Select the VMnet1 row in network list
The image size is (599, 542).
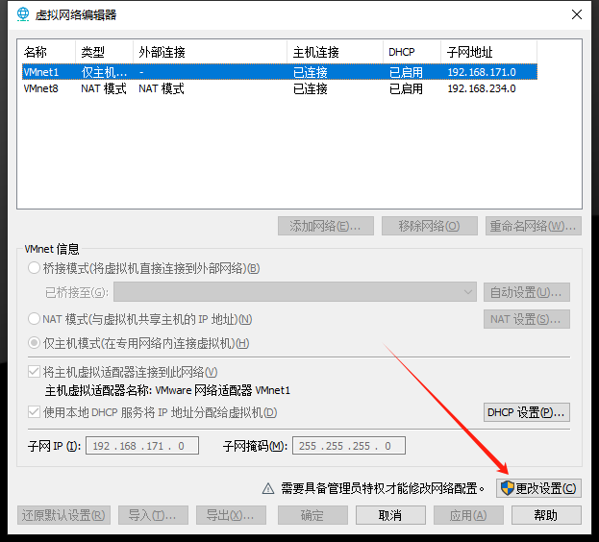click(x=280, y=72)
